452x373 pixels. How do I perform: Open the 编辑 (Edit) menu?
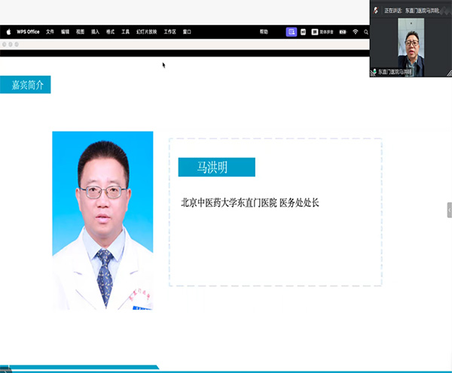coord(65,32)
